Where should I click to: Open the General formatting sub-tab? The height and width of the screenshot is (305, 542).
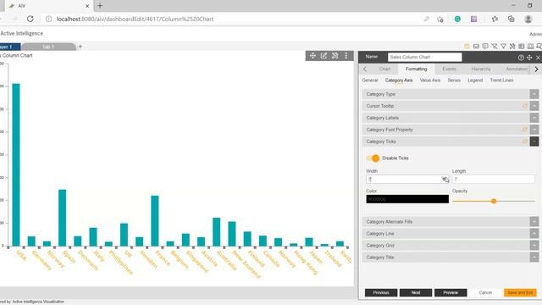370,80
